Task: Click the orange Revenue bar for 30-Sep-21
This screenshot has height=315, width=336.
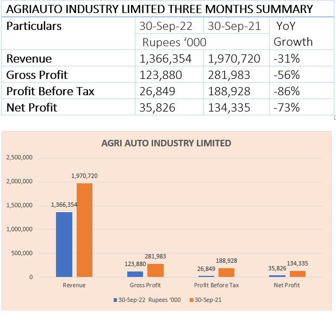Action: pyautogui.click(x=84, y=230)
